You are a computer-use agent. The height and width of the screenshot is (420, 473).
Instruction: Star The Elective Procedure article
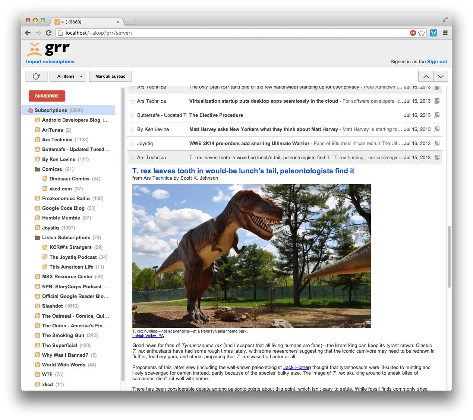coord(132,115)
